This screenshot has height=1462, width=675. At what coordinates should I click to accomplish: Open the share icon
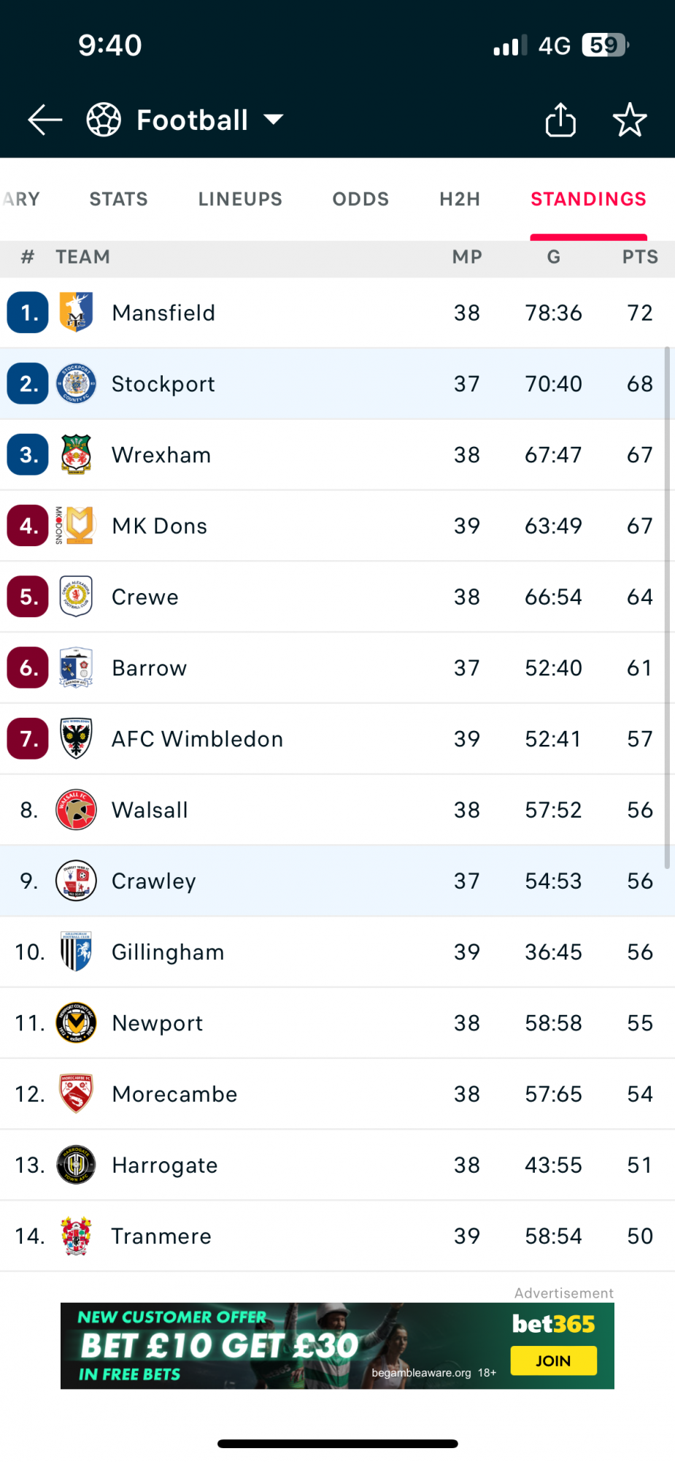(560, 120)
